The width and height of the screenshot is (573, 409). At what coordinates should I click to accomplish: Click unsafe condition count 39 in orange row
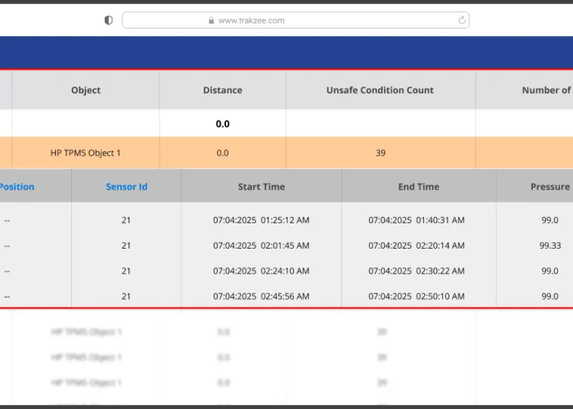pyautogui.click(x=380, y=153)
